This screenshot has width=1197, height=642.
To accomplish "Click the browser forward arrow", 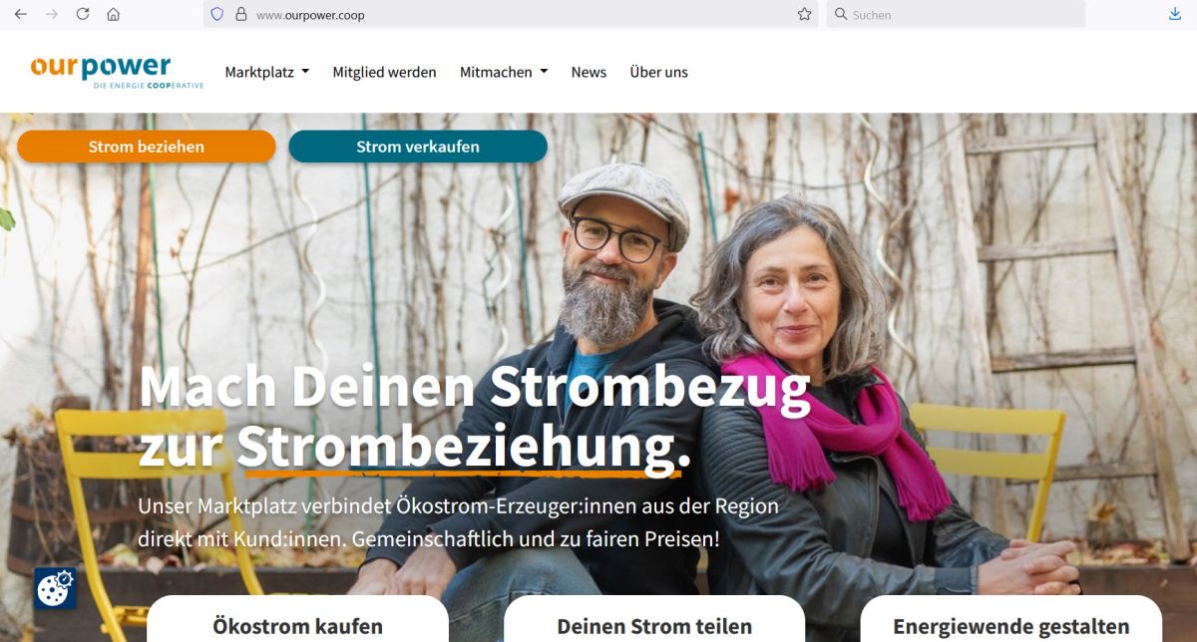I will [52, 14].
